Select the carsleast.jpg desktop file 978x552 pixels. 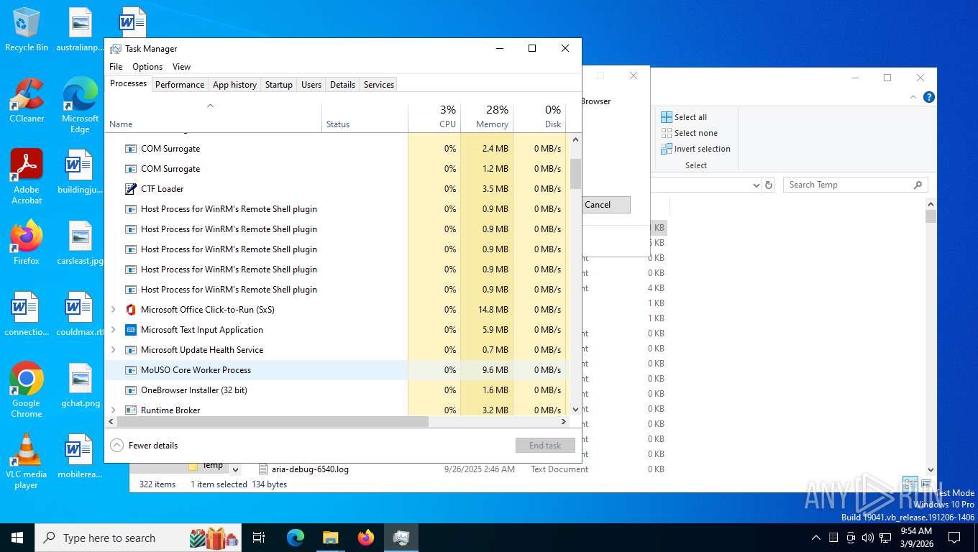tap(80, 242)
